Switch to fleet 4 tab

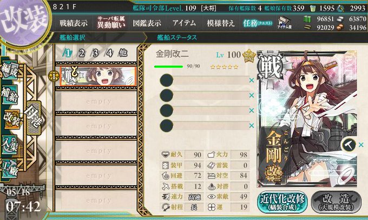click(x=109, y=53)
